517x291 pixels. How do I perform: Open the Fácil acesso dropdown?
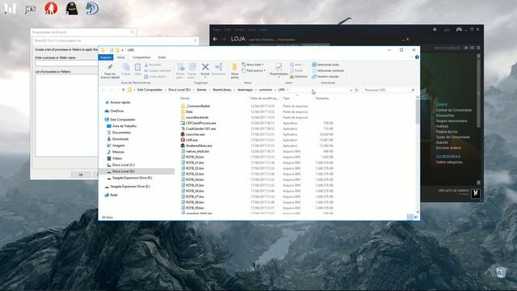click(x=253, y=70)
